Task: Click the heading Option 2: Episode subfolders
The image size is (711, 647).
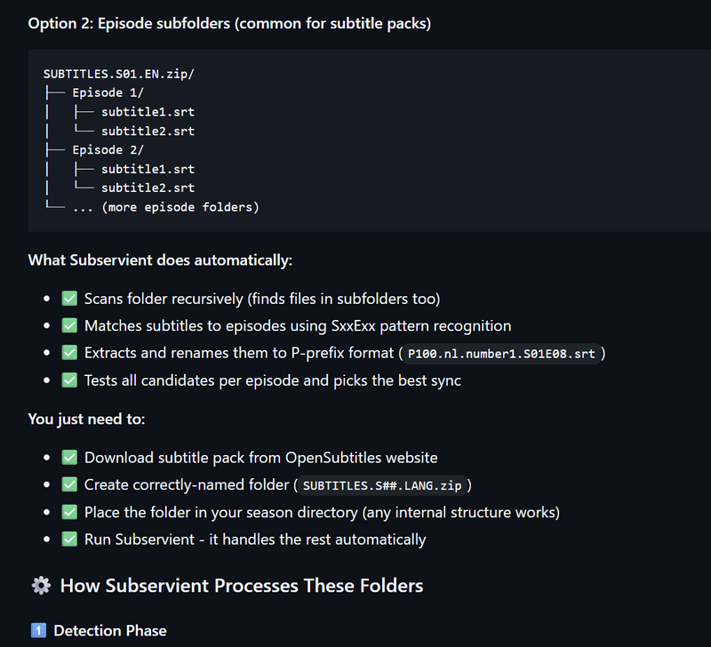Action: 229,24
